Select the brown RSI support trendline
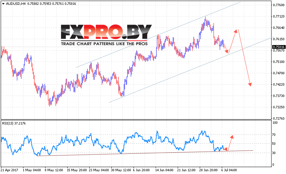286x174 pixels. coord(145,153)
